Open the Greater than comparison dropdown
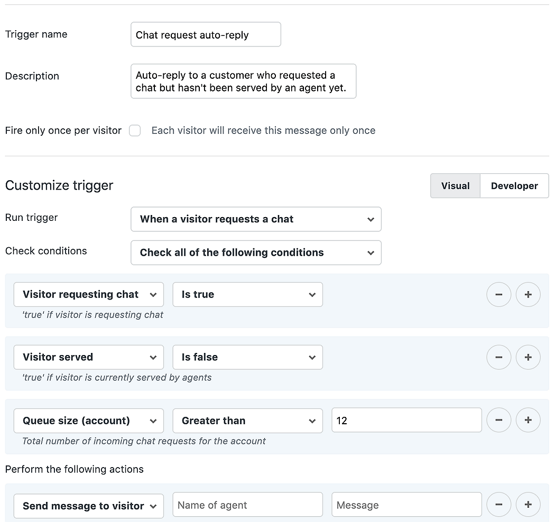Screen dimensions: 555x522 tap(247, 421)
